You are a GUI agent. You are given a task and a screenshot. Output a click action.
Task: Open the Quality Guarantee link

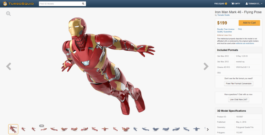224,32
